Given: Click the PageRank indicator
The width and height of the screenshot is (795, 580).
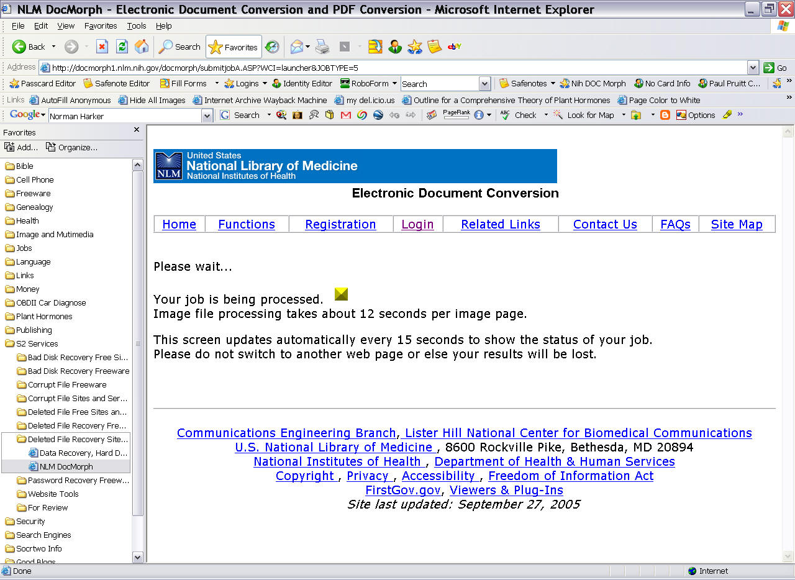Looking at the screenshot, I should tap(456, 115).
